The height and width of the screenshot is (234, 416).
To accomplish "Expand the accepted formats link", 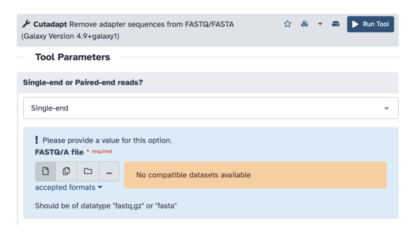I will coord(69,187).
